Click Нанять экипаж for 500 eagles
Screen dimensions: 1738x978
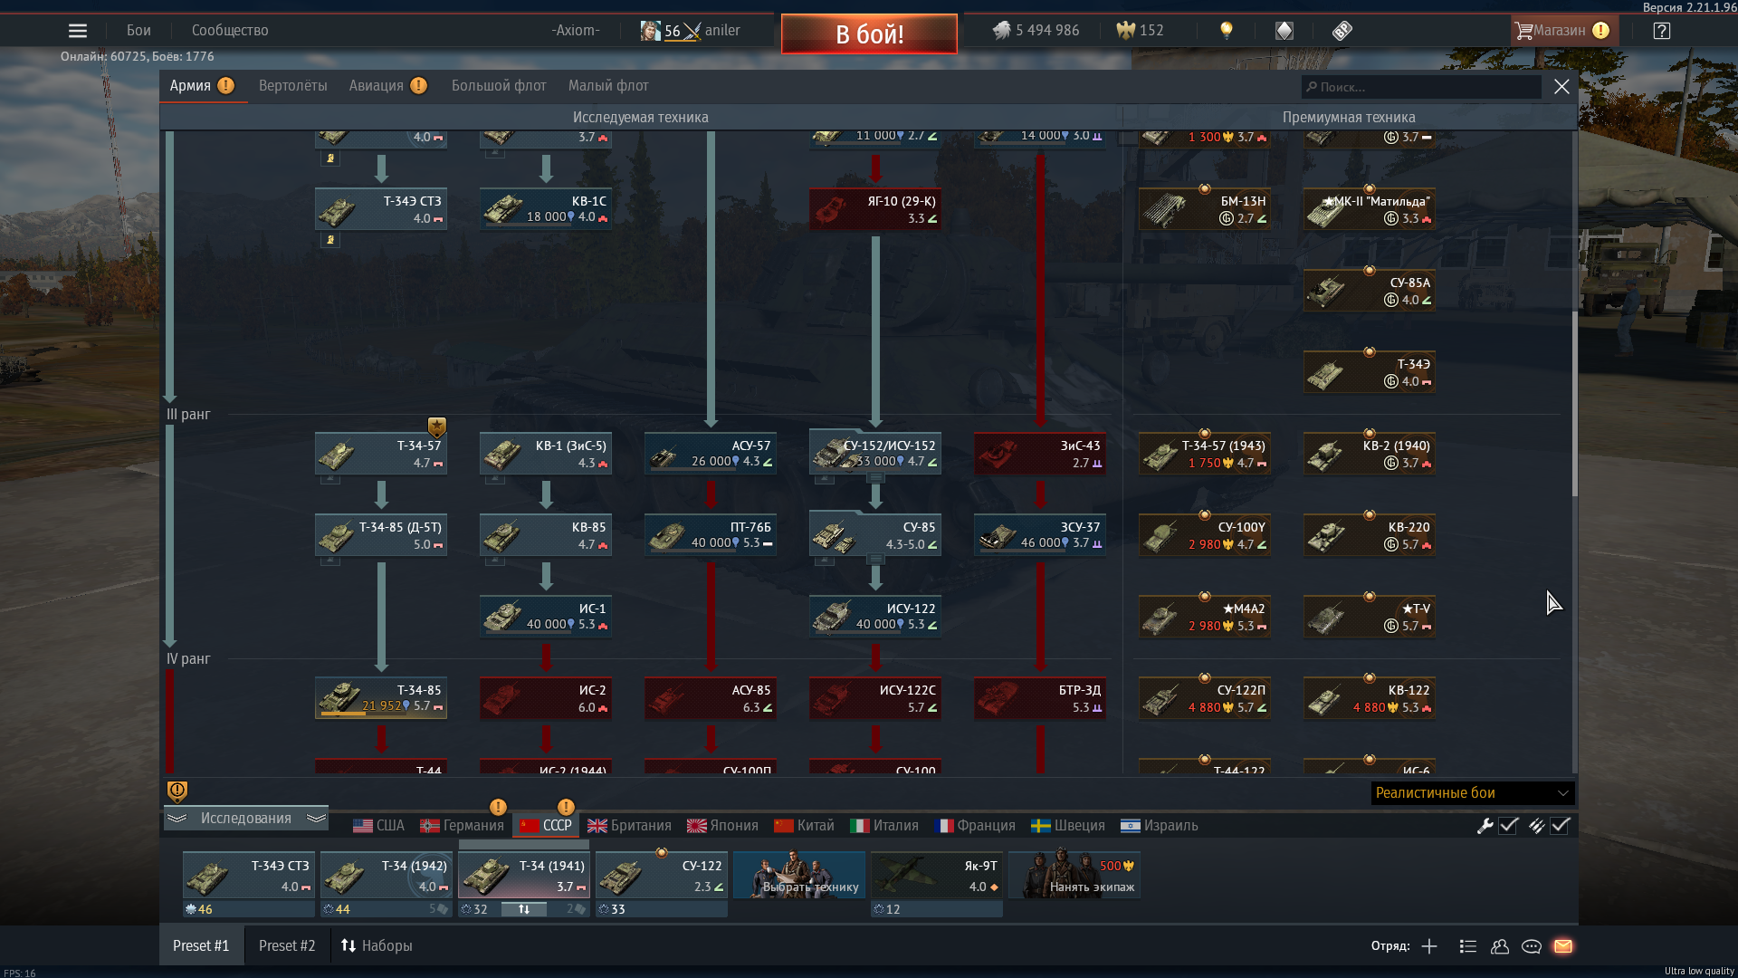coord(1074,875)
